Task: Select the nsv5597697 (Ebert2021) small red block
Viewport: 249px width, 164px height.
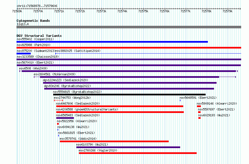Action: [199, 112]
